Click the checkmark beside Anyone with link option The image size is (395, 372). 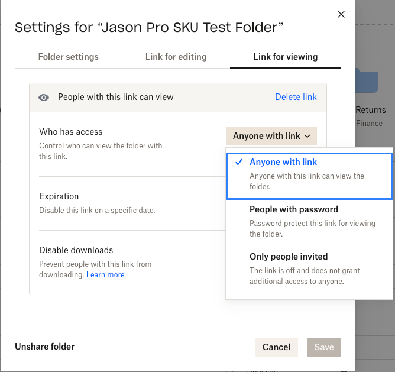point(239,163)
